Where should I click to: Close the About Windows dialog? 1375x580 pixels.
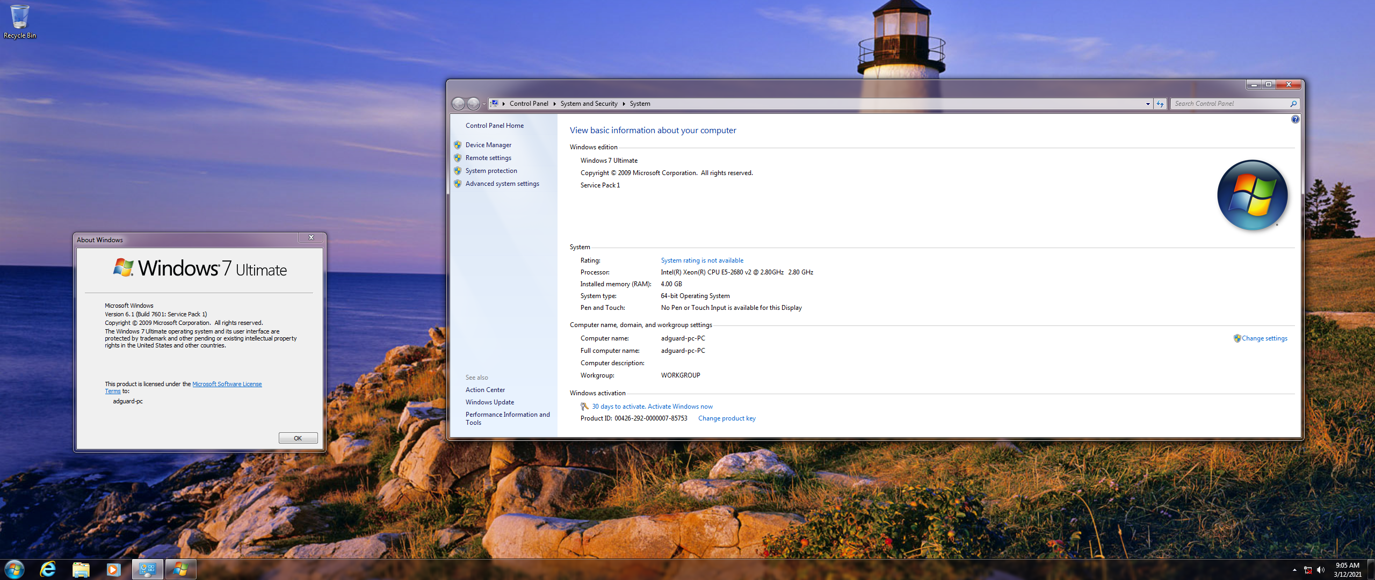point(311,238)
